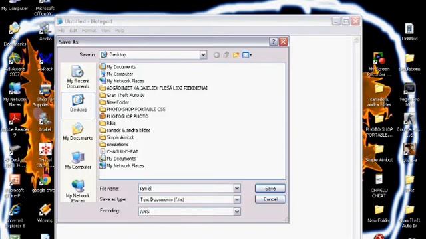This screenshot has width=426, height=239.
Task: Select the Simple Aimbot folder in list
Action: pos(117,137)
